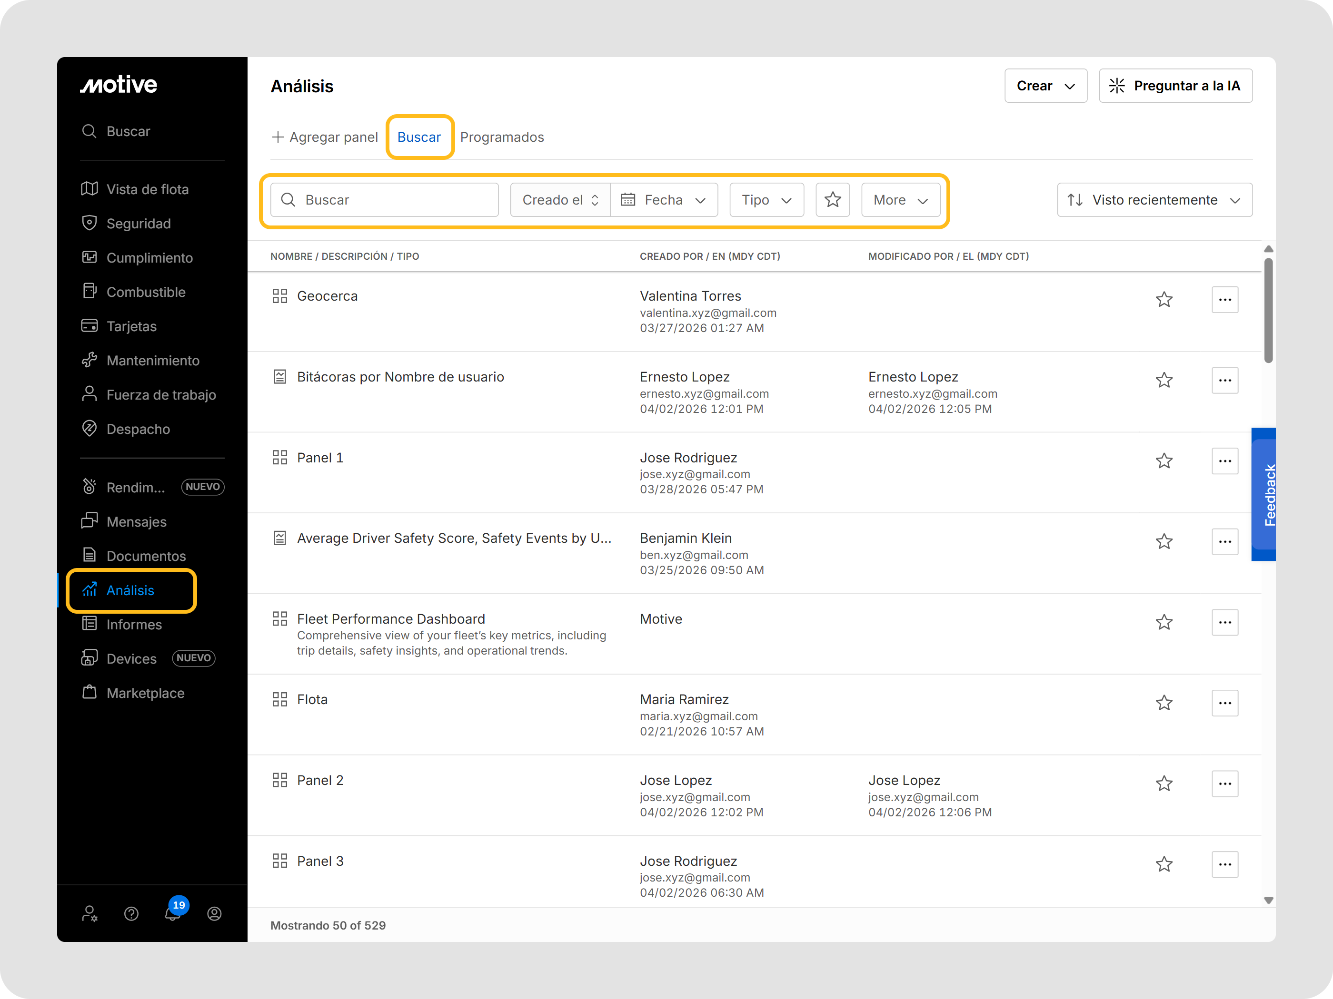The height and width of the screenshot is (999, 1333).
Task: Switch to the Programados tab
Action: (501, 137)
